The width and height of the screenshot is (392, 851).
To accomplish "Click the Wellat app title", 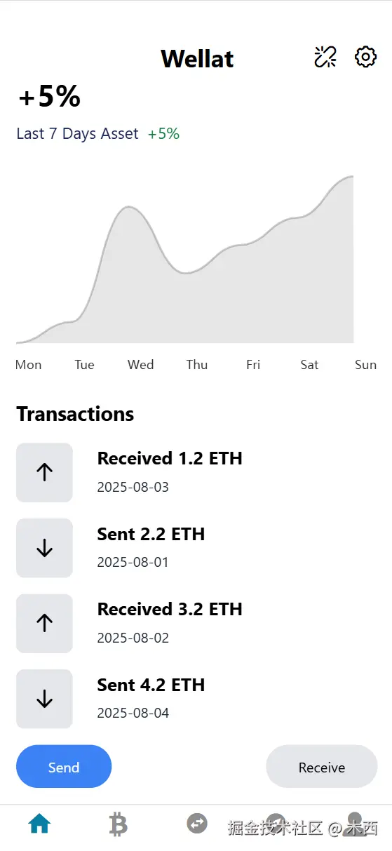I will (197, 58).
